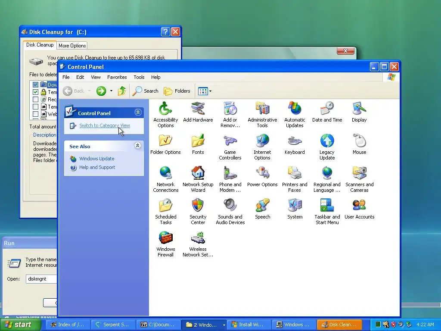The width and height of the screenshot is (441, 331).
Task: Open Power Options icon
Action: (x=262, y=177)
